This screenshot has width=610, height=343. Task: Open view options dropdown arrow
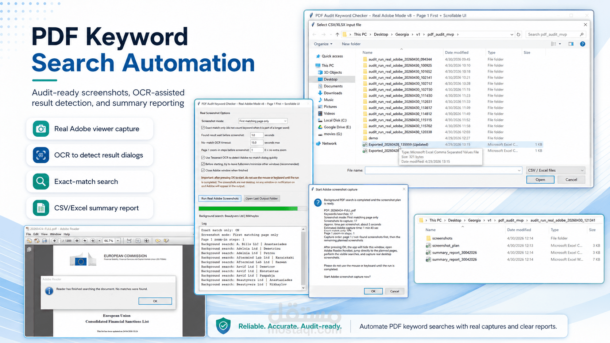click(560, 44)
